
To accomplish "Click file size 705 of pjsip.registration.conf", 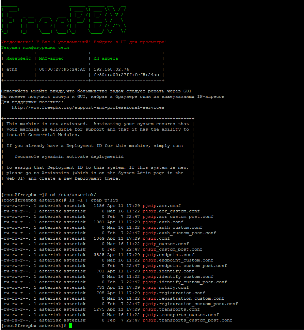I will [100, 294].
